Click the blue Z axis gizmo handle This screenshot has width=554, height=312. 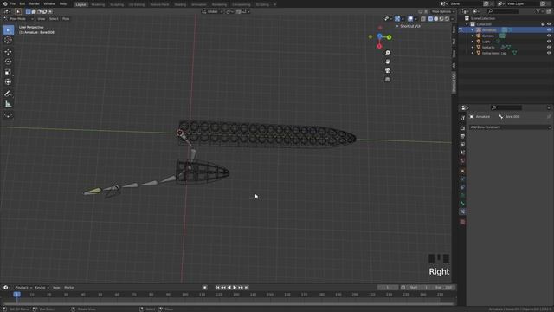point(379,36)
